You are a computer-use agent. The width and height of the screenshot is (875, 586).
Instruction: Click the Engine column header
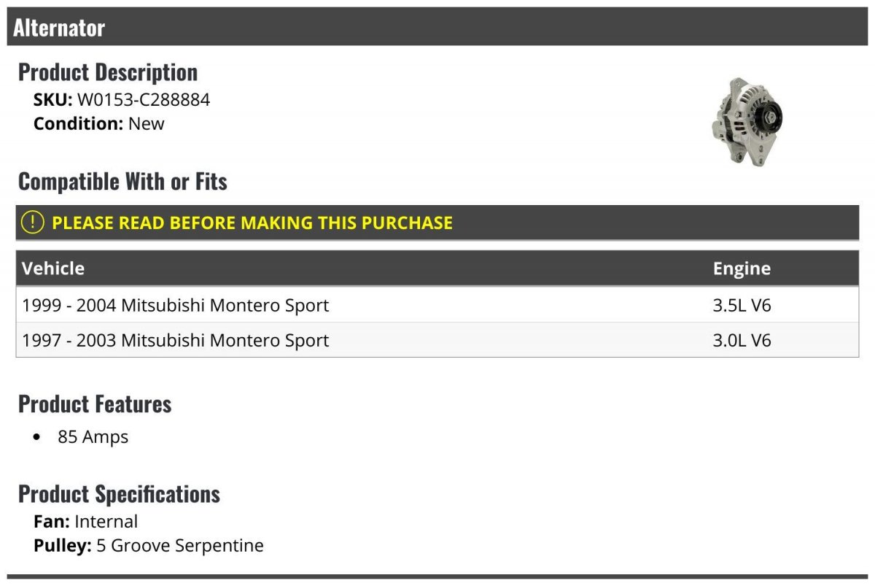coord(742,269)
